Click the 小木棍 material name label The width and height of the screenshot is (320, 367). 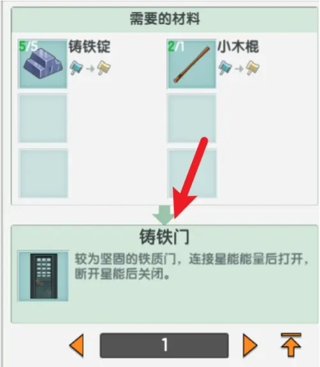point(238,47)
